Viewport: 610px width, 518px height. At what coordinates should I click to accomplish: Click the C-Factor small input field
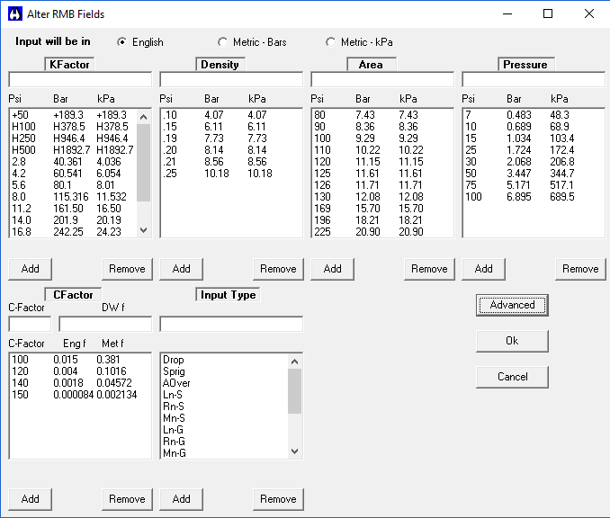pos(30,324)
